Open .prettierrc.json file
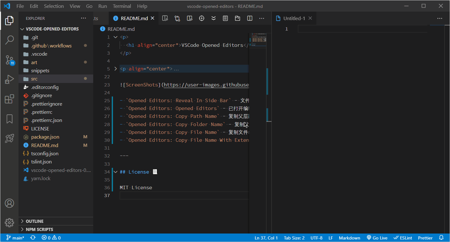This screenshot has width=450, height=242. pyautogui.click(x=56, y=120)
